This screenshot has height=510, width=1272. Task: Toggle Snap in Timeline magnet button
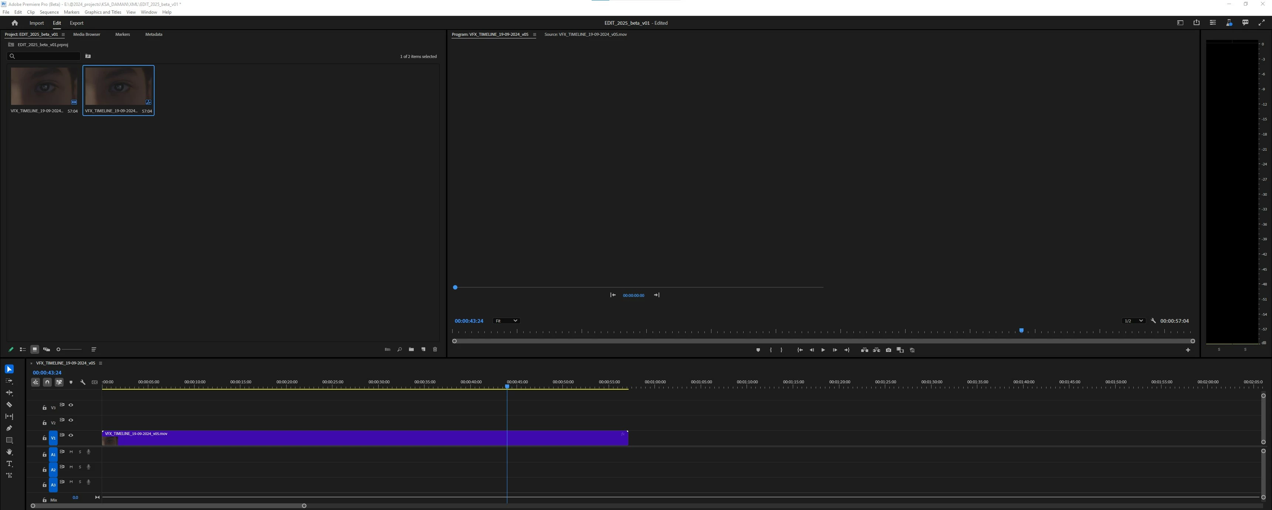tap(47, 382)
